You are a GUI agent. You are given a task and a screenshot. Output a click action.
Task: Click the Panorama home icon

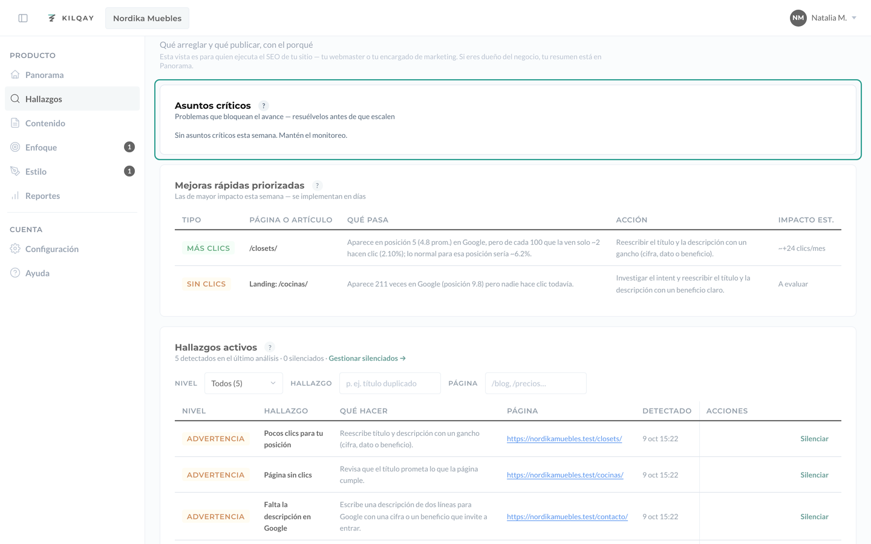coord(15,74)
